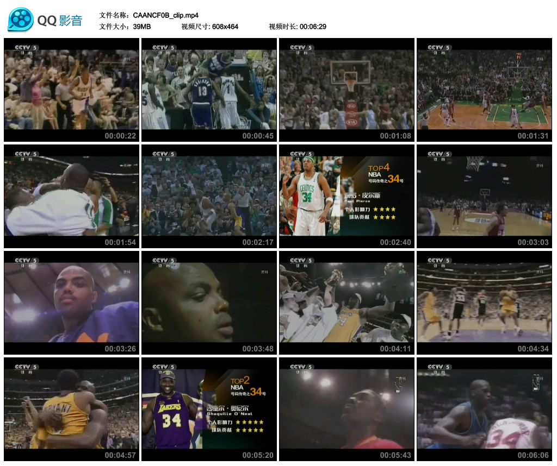Select the TOP2 Shaquille O'Neal frame at 00:05:20
The image size is (557, 466).
click(x=209, y=409)
